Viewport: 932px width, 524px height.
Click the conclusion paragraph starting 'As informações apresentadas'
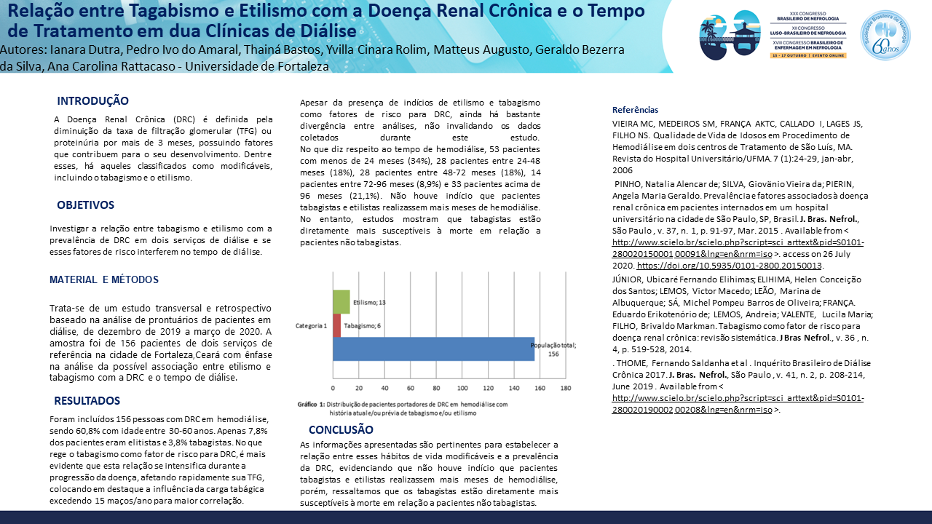[x=430, y=474]
